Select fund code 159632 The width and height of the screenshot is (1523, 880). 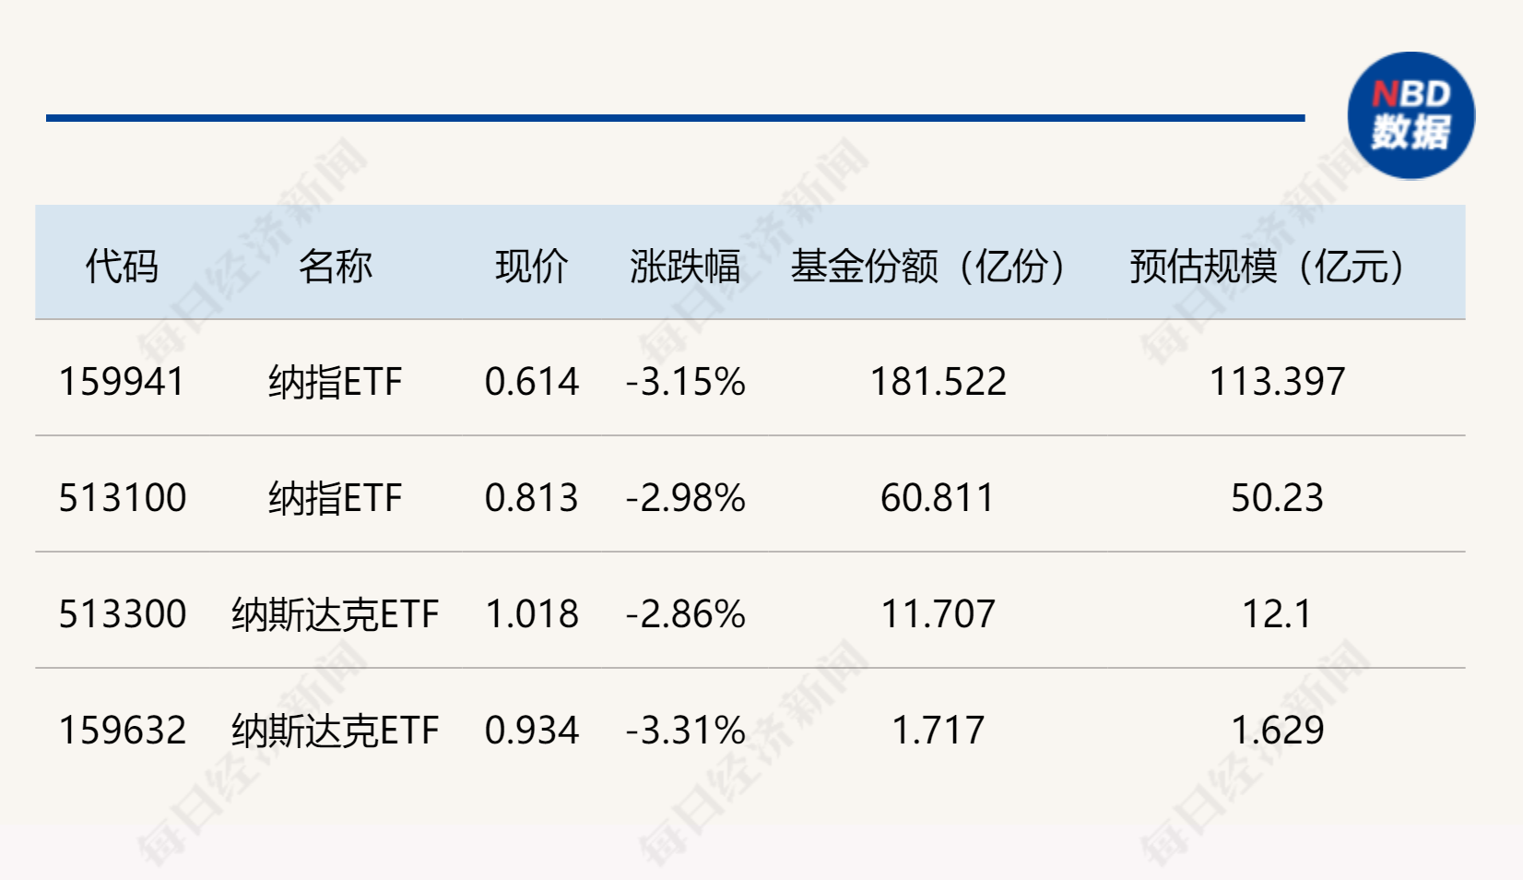(122, 731)
